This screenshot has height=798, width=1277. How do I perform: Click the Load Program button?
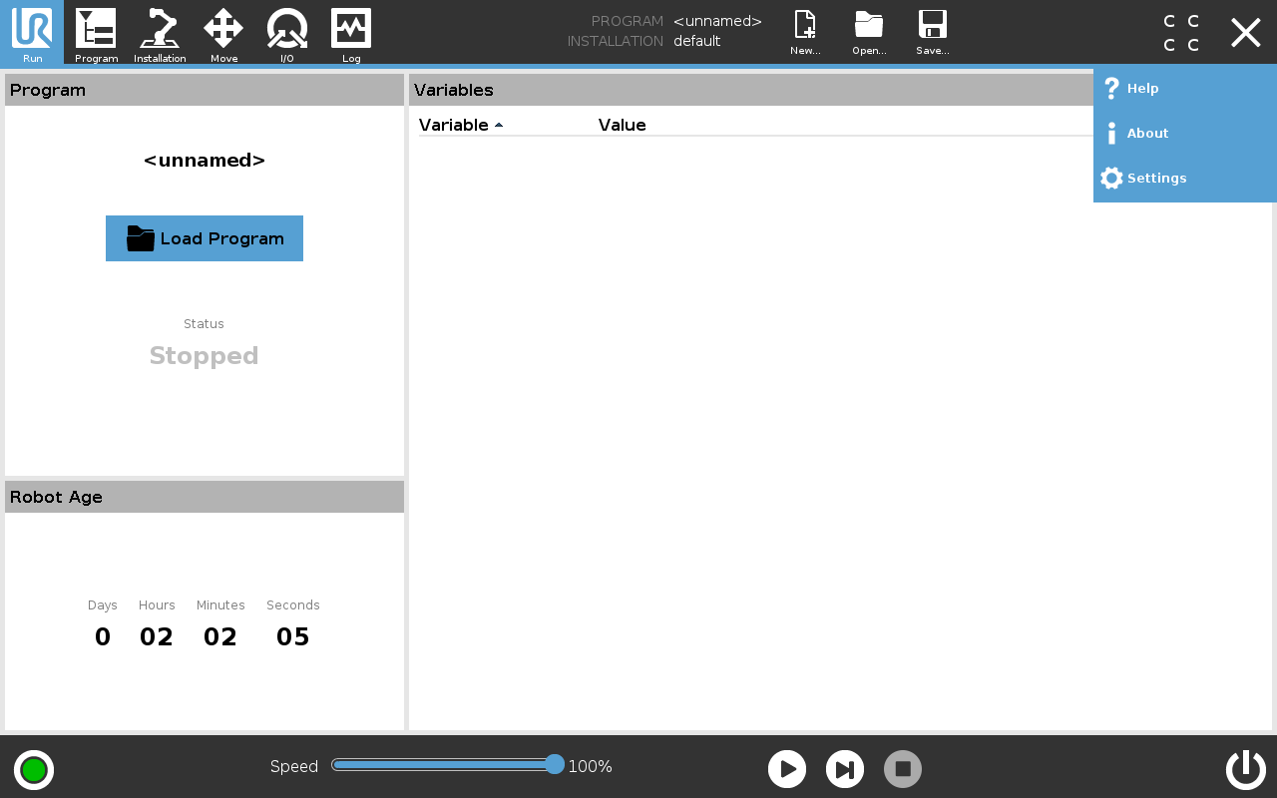(x=205, y=238)
